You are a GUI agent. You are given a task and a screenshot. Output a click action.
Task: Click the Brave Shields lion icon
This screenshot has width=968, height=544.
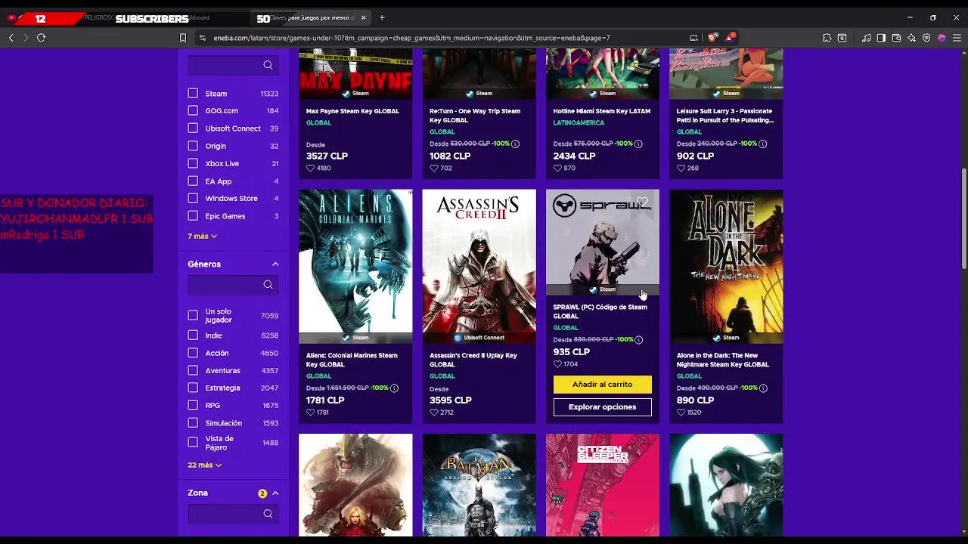712,38
